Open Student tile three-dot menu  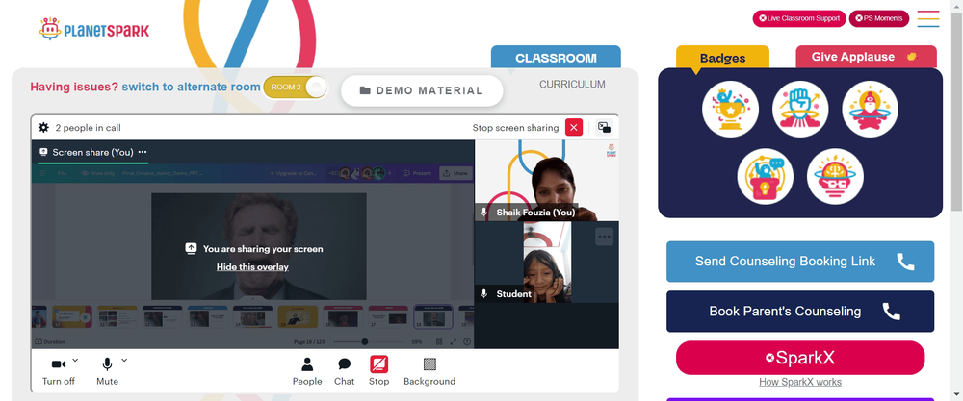pos(605,237)
